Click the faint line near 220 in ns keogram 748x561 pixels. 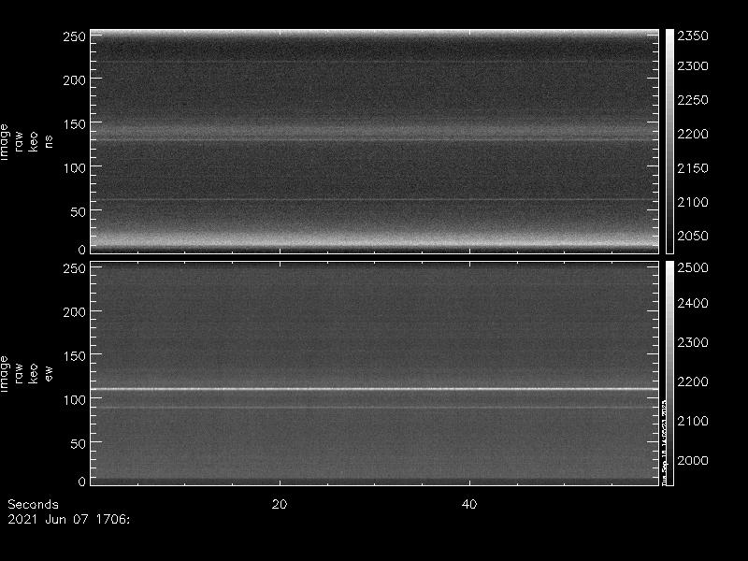374,63
